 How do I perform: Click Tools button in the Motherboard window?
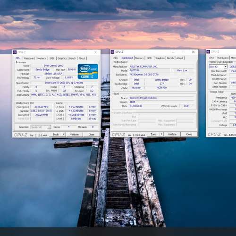[153, 134]
